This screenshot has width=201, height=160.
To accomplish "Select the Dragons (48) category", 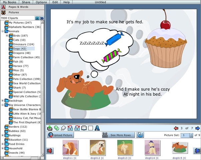I will [x=22, y=53].
